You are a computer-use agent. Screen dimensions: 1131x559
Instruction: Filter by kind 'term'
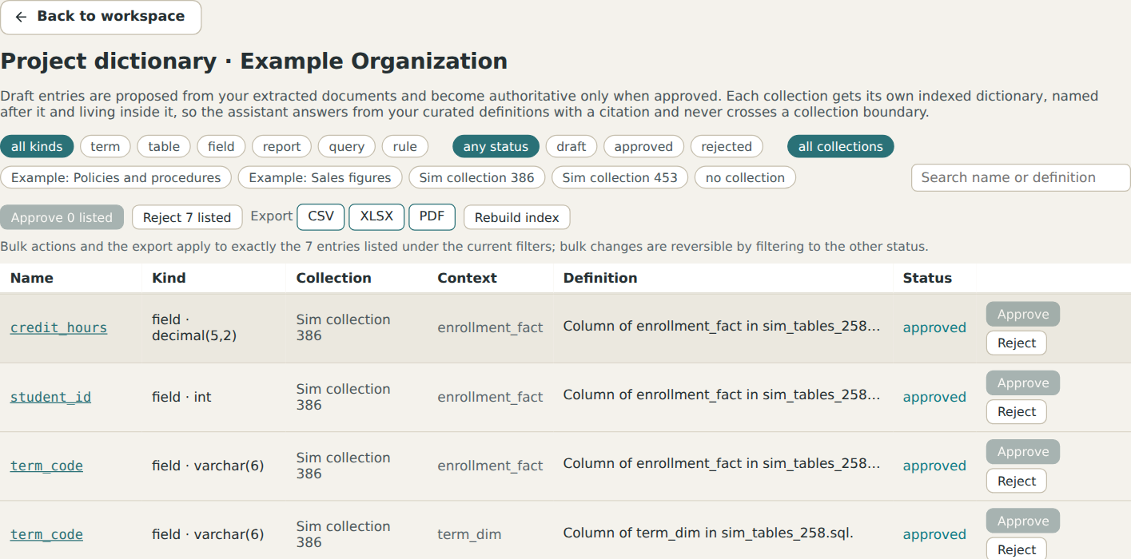click(106, 146)
